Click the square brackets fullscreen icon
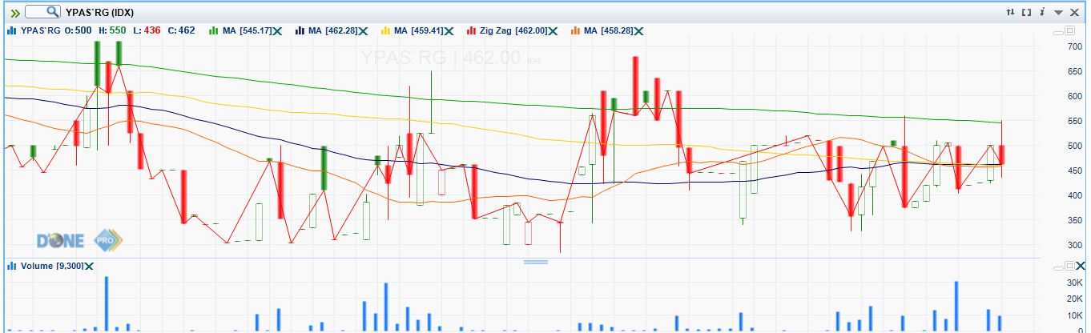Image resolution: width=1091 pixels, height=333 pixels. coord(1026,12)
